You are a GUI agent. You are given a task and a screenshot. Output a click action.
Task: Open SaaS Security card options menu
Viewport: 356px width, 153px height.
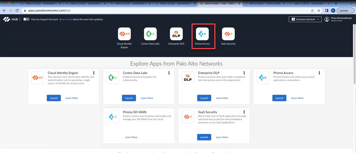pos(244,112)
